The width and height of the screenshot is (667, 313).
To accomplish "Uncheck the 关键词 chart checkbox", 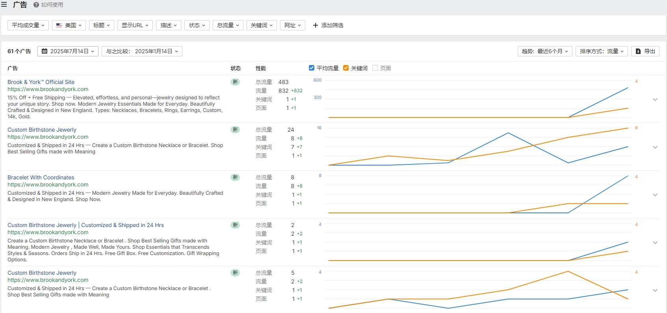I will (346, 68).
